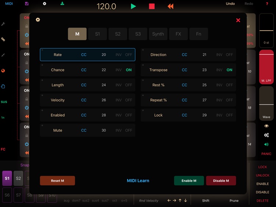Click the crossed arrows sidebar icon
Viewport: 276px width, 207px height.
pyautogui.click(x=3, y=55)
